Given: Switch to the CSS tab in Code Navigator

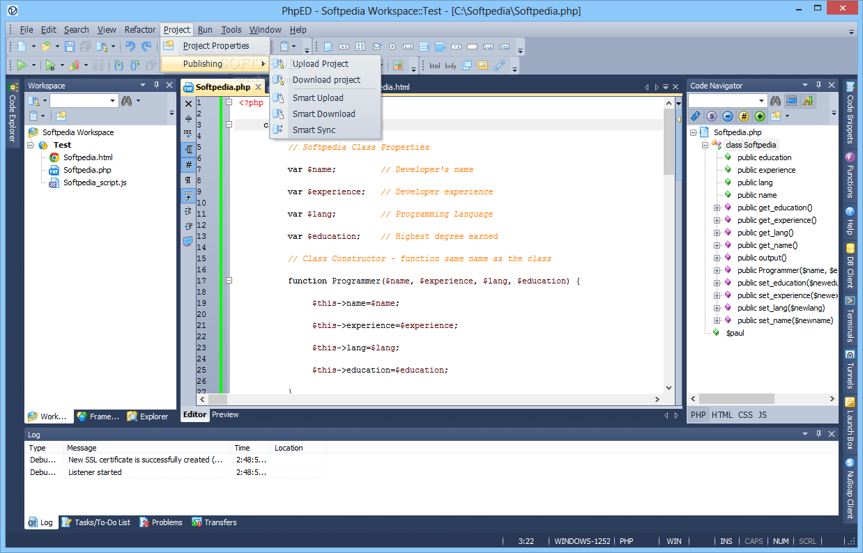Looking at the screenshot, I should click(x=745, y=414).
